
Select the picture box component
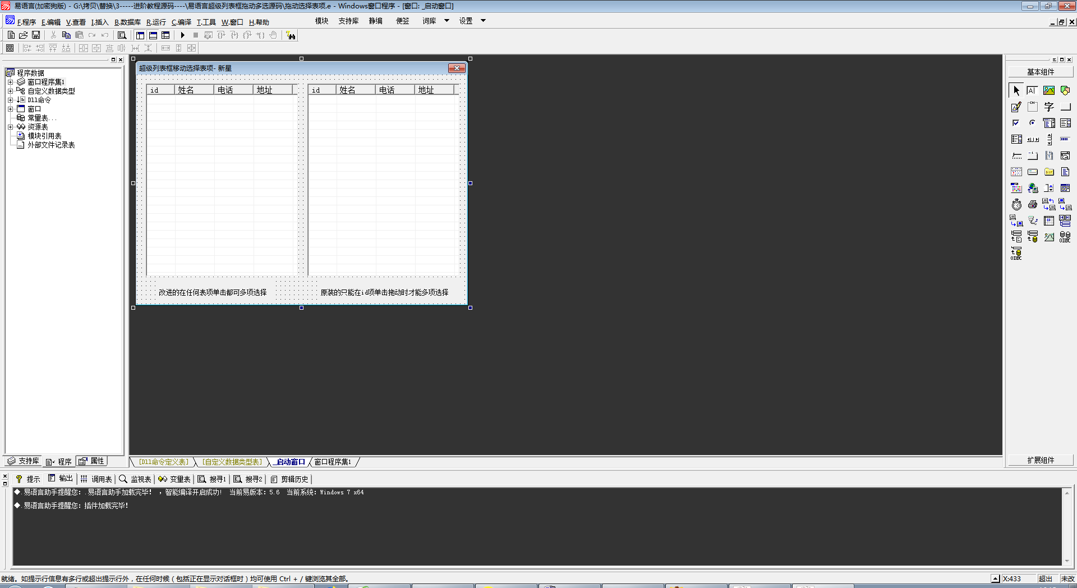tap(1049, 90)
